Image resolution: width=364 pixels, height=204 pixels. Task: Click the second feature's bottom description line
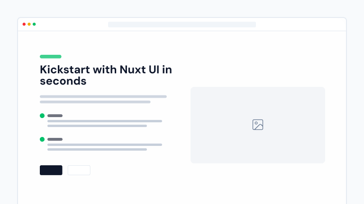[97, 149]
